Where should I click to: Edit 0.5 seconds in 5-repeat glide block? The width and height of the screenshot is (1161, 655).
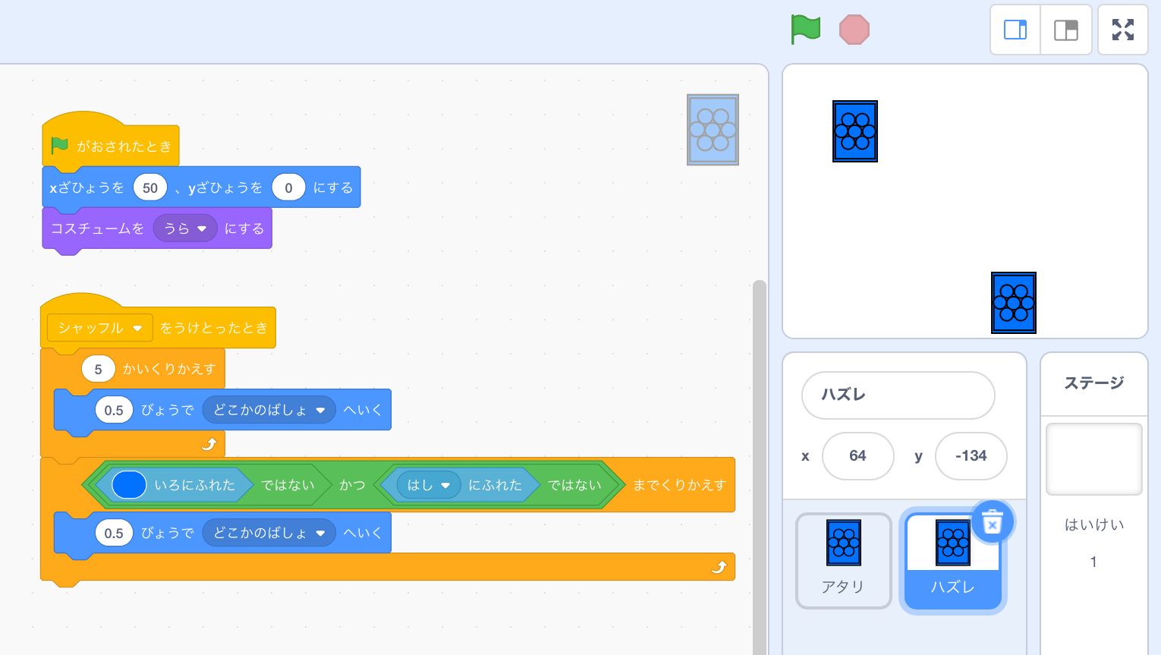(x=114, y=410)
